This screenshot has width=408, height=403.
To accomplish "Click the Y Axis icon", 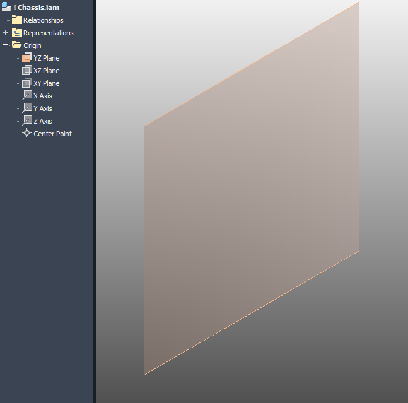I will tap(27, 108).
